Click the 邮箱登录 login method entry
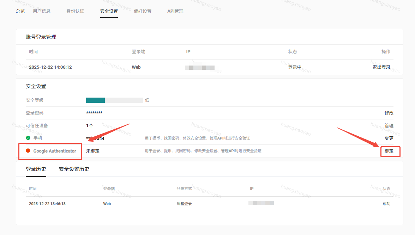 pyautogui.click(x=184, y=204)
